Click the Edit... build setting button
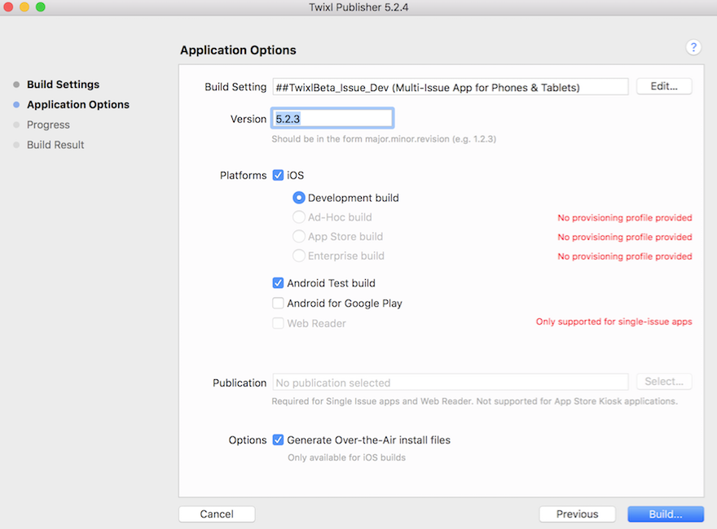717x529 pixels. pos(664,86)
